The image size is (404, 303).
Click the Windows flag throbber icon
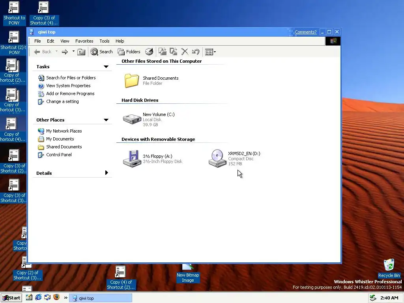(x=333, y=41)
